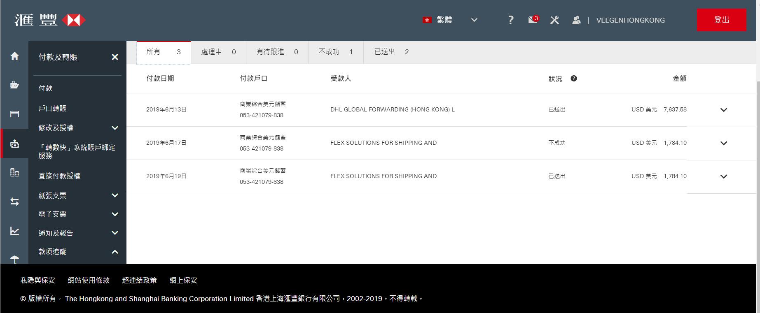Click the status help info icon
The height and width of the screenshot is (313, 760).
click(573, 78)
